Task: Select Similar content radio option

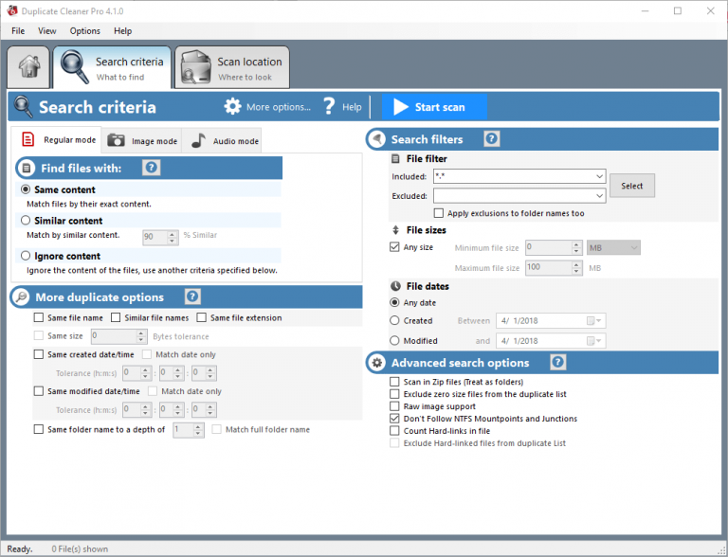Action: pos(26,220)
